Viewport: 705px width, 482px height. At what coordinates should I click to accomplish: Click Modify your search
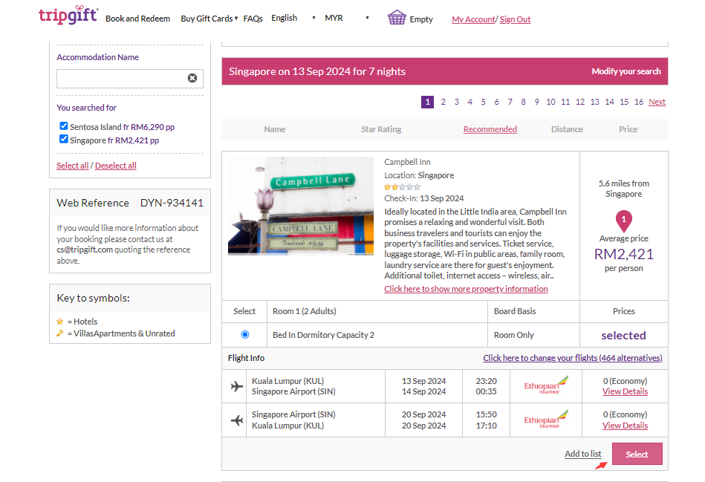point(626,71)
